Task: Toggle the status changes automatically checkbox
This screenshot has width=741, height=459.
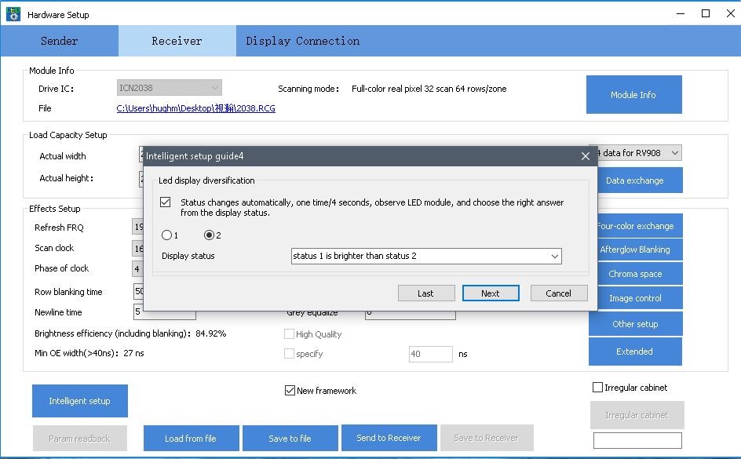Action: click(x=165, y=202)
